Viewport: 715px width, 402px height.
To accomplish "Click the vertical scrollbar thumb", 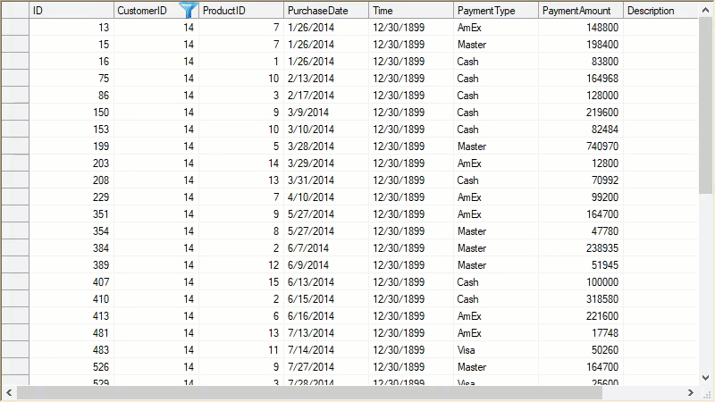I will pyautogui.click(x=705, y=105).
